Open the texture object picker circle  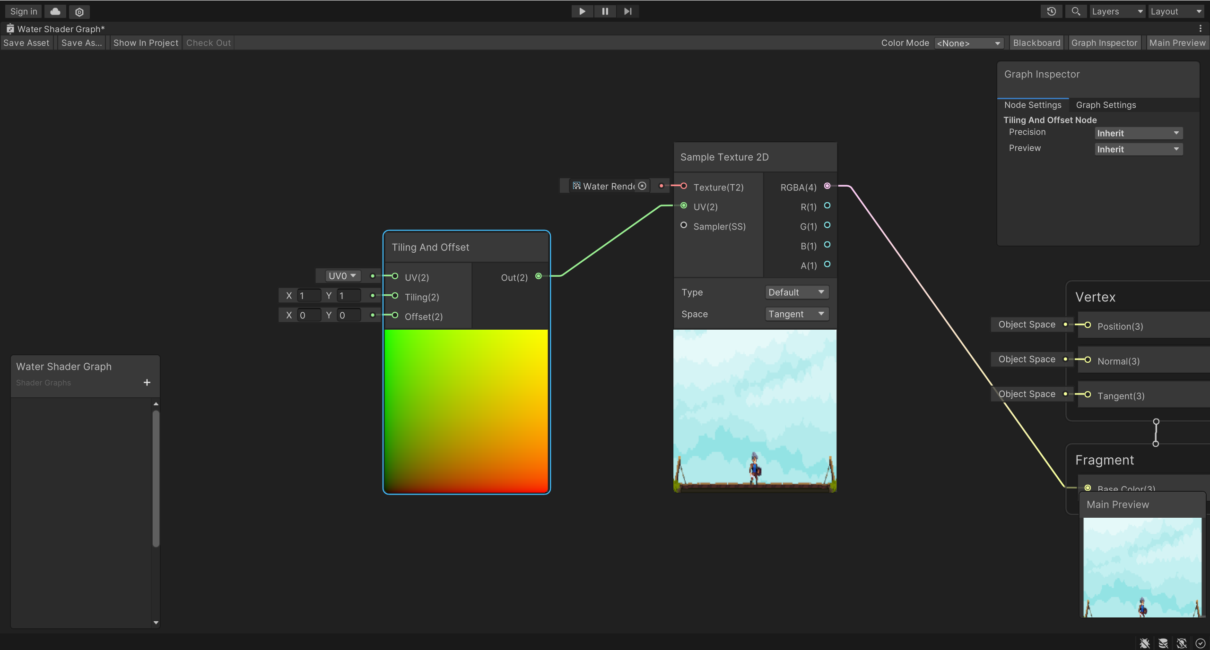(x=642, y=186)
